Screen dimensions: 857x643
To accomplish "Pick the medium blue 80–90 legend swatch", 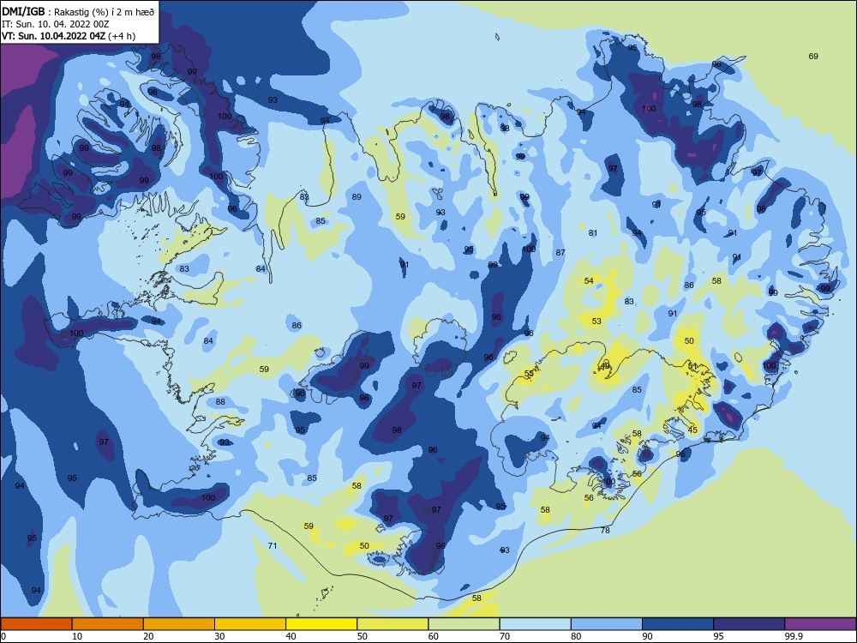I will pyautogui.click(x=607, y=624).
